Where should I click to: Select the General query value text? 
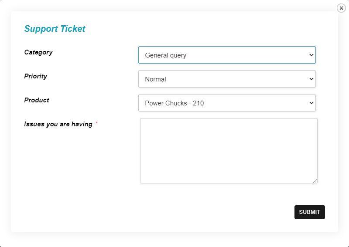coord(165,55)
